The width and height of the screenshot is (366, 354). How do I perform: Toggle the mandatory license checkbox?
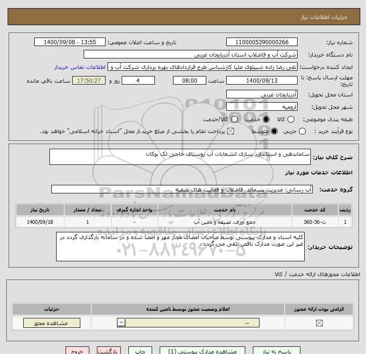319,323
